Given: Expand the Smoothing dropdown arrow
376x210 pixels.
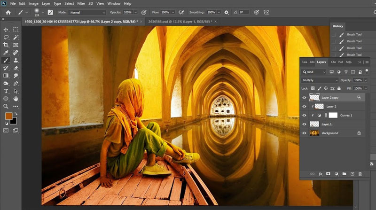Looking at the screenshot, I should pos(219,12).
